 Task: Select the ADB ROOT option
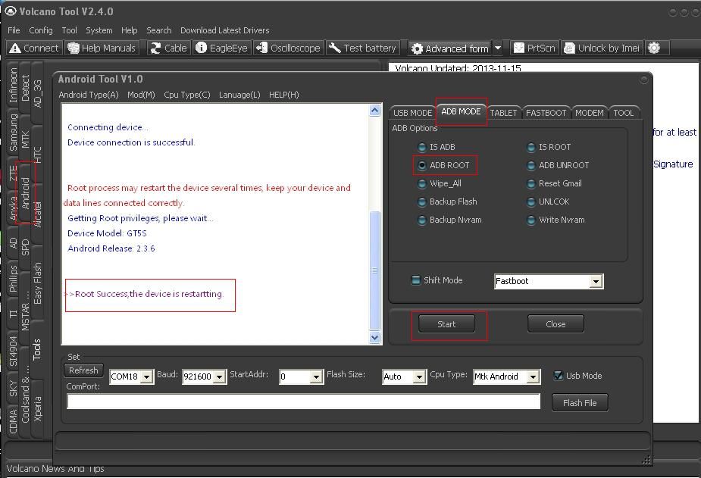point(443,165)
